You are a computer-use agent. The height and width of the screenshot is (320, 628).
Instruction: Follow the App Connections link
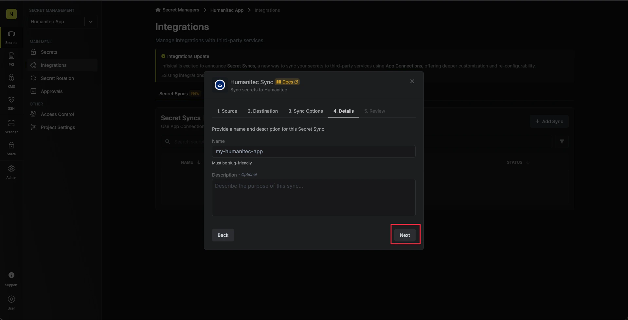coord(404,66)
